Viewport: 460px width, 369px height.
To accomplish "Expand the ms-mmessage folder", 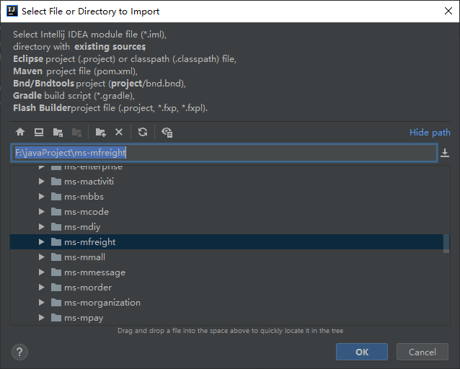I will pyautogui.click(x=41, y=272).
